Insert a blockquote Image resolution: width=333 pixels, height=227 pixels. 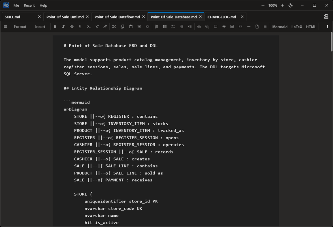224,27
